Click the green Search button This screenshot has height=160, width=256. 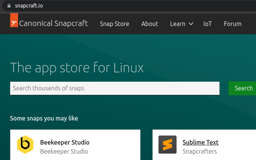[x=242, y=88]
